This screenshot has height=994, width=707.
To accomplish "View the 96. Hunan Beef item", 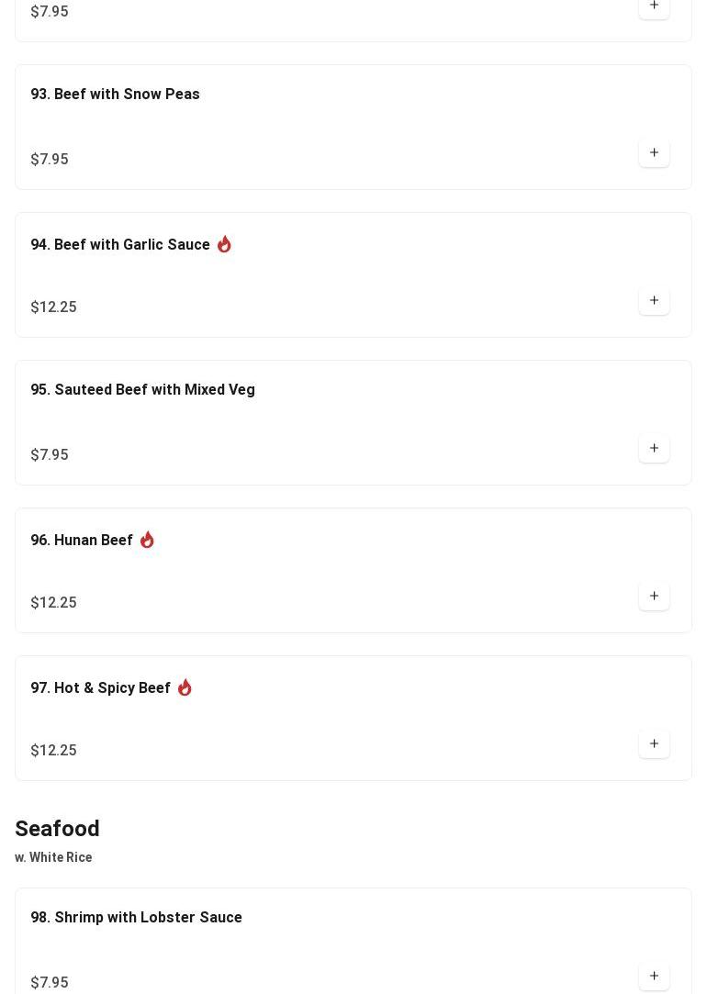I will pos(82,541).
